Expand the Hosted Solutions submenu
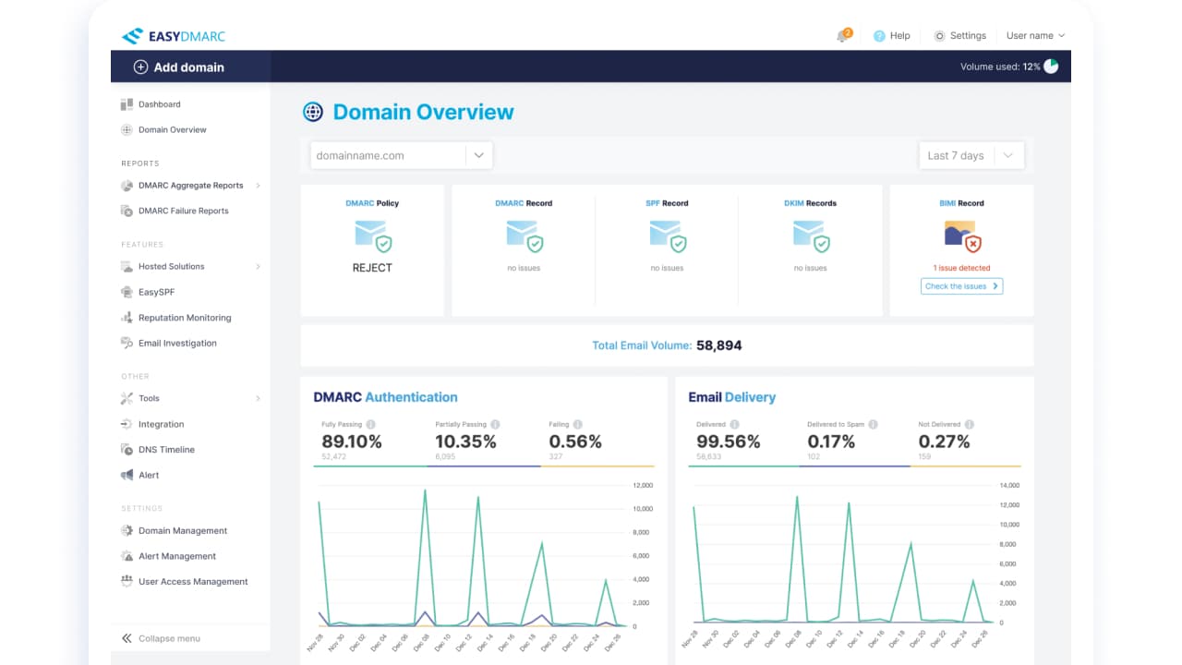 pyautogui.click(x=258, y=267)
